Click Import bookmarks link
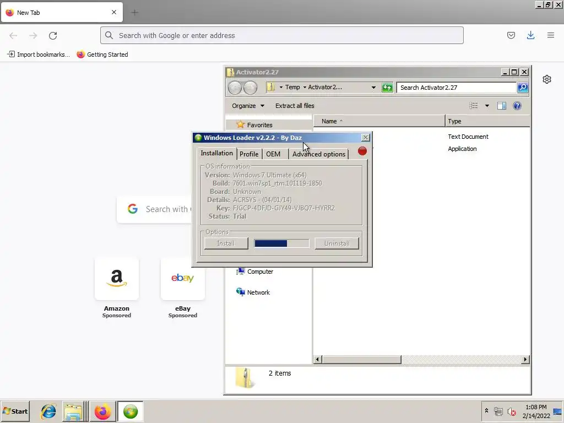The width and height of the screenshot is (564, 423). coord(39,55)
